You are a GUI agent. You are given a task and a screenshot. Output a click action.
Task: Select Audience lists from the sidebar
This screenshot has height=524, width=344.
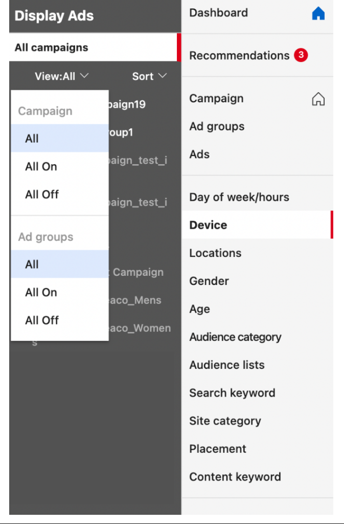point(227,365)
